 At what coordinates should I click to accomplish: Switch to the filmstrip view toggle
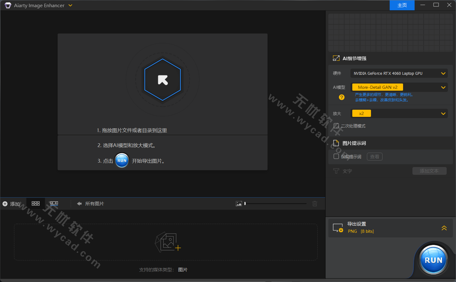tap(53, 203)
